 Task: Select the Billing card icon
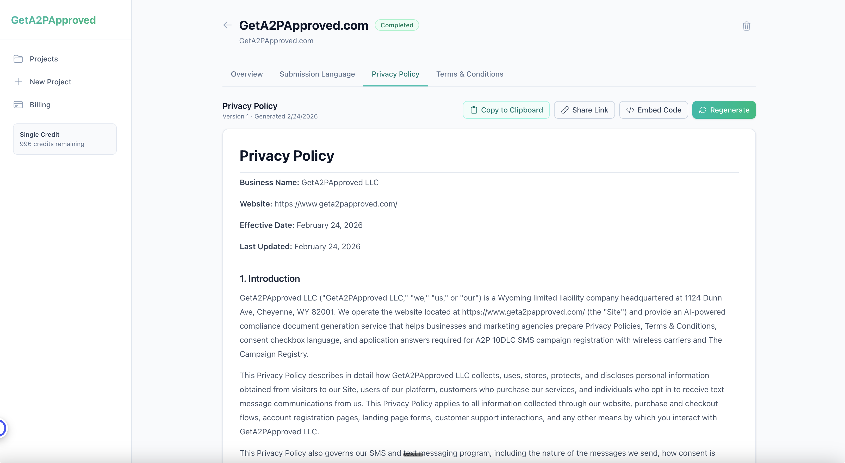pyautogui.click(x=18, y=105)
